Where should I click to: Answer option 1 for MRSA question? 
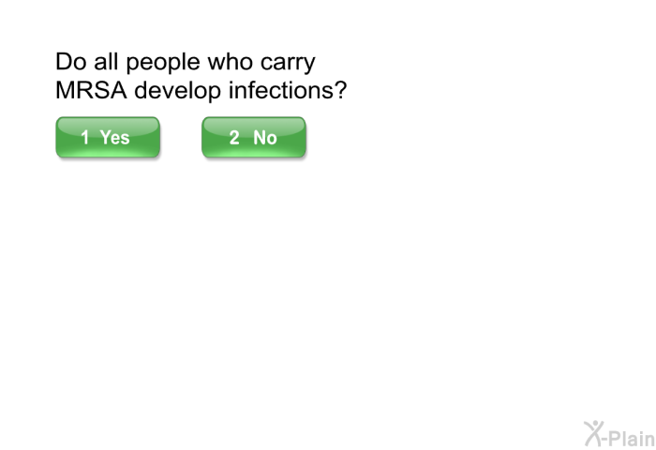point(108,137)
